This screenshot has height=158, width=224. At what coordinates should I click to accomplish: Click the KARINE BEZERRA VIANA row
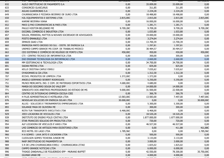105,21
